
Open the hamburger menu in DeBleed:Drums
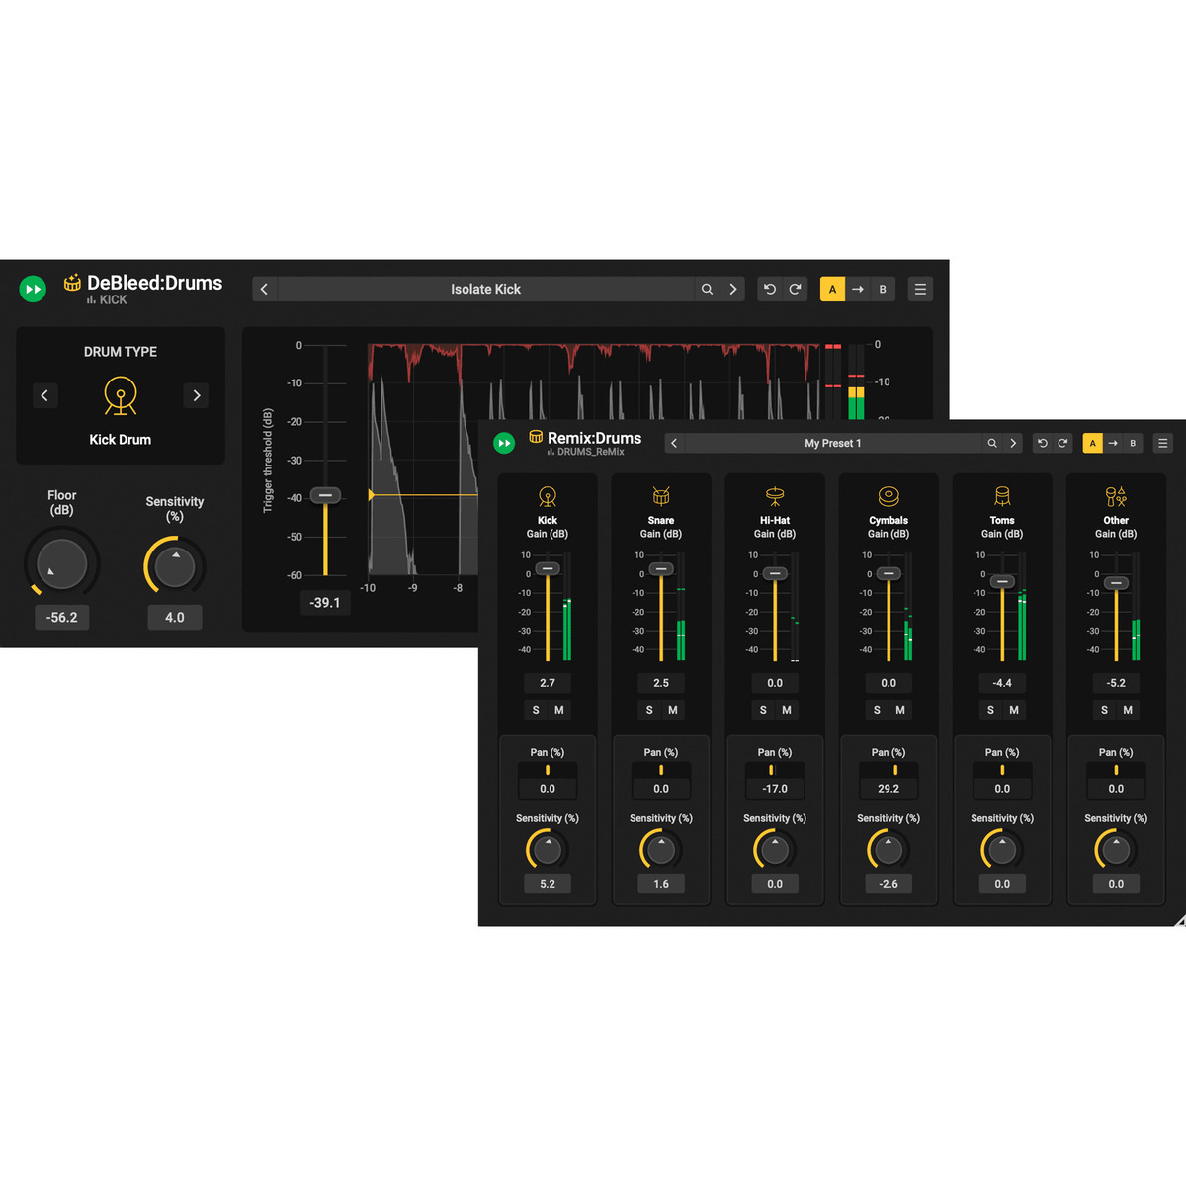[920, 289]
